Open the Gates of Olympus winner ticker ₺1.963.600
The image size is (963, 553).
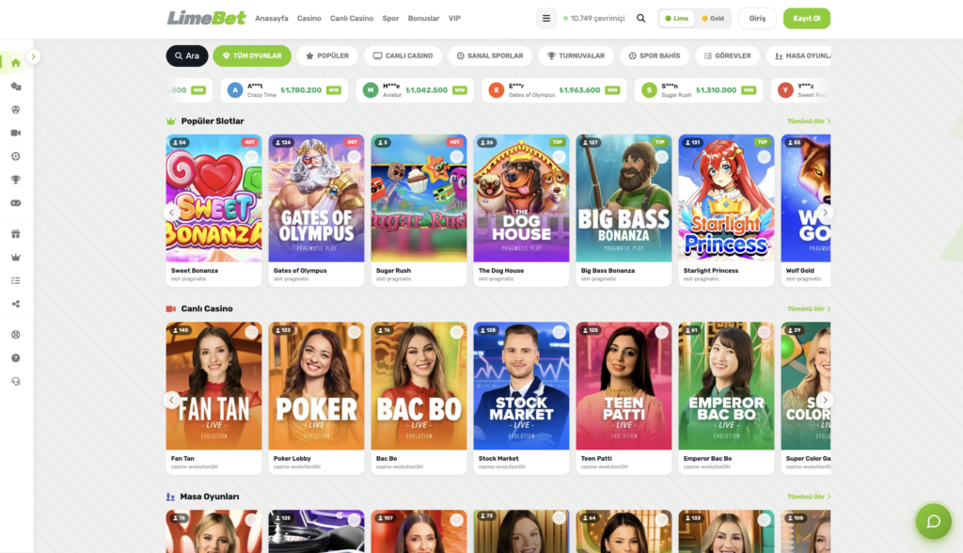pyautogui.click(x=554, y=90)
